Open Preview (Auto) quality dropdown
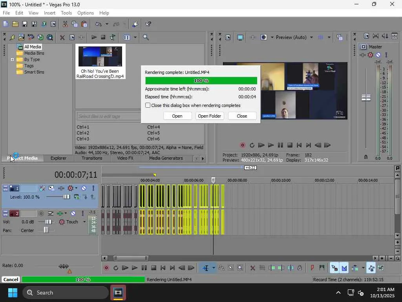This screenshot has width=402, height=302. pos(311,37)
